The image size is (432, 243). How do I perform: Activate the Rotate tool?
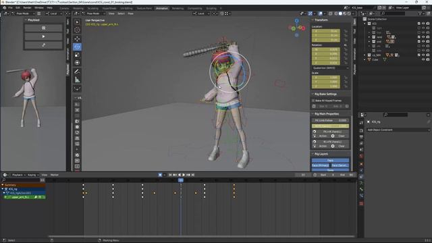pyautogui.click(x=77, y=47)
